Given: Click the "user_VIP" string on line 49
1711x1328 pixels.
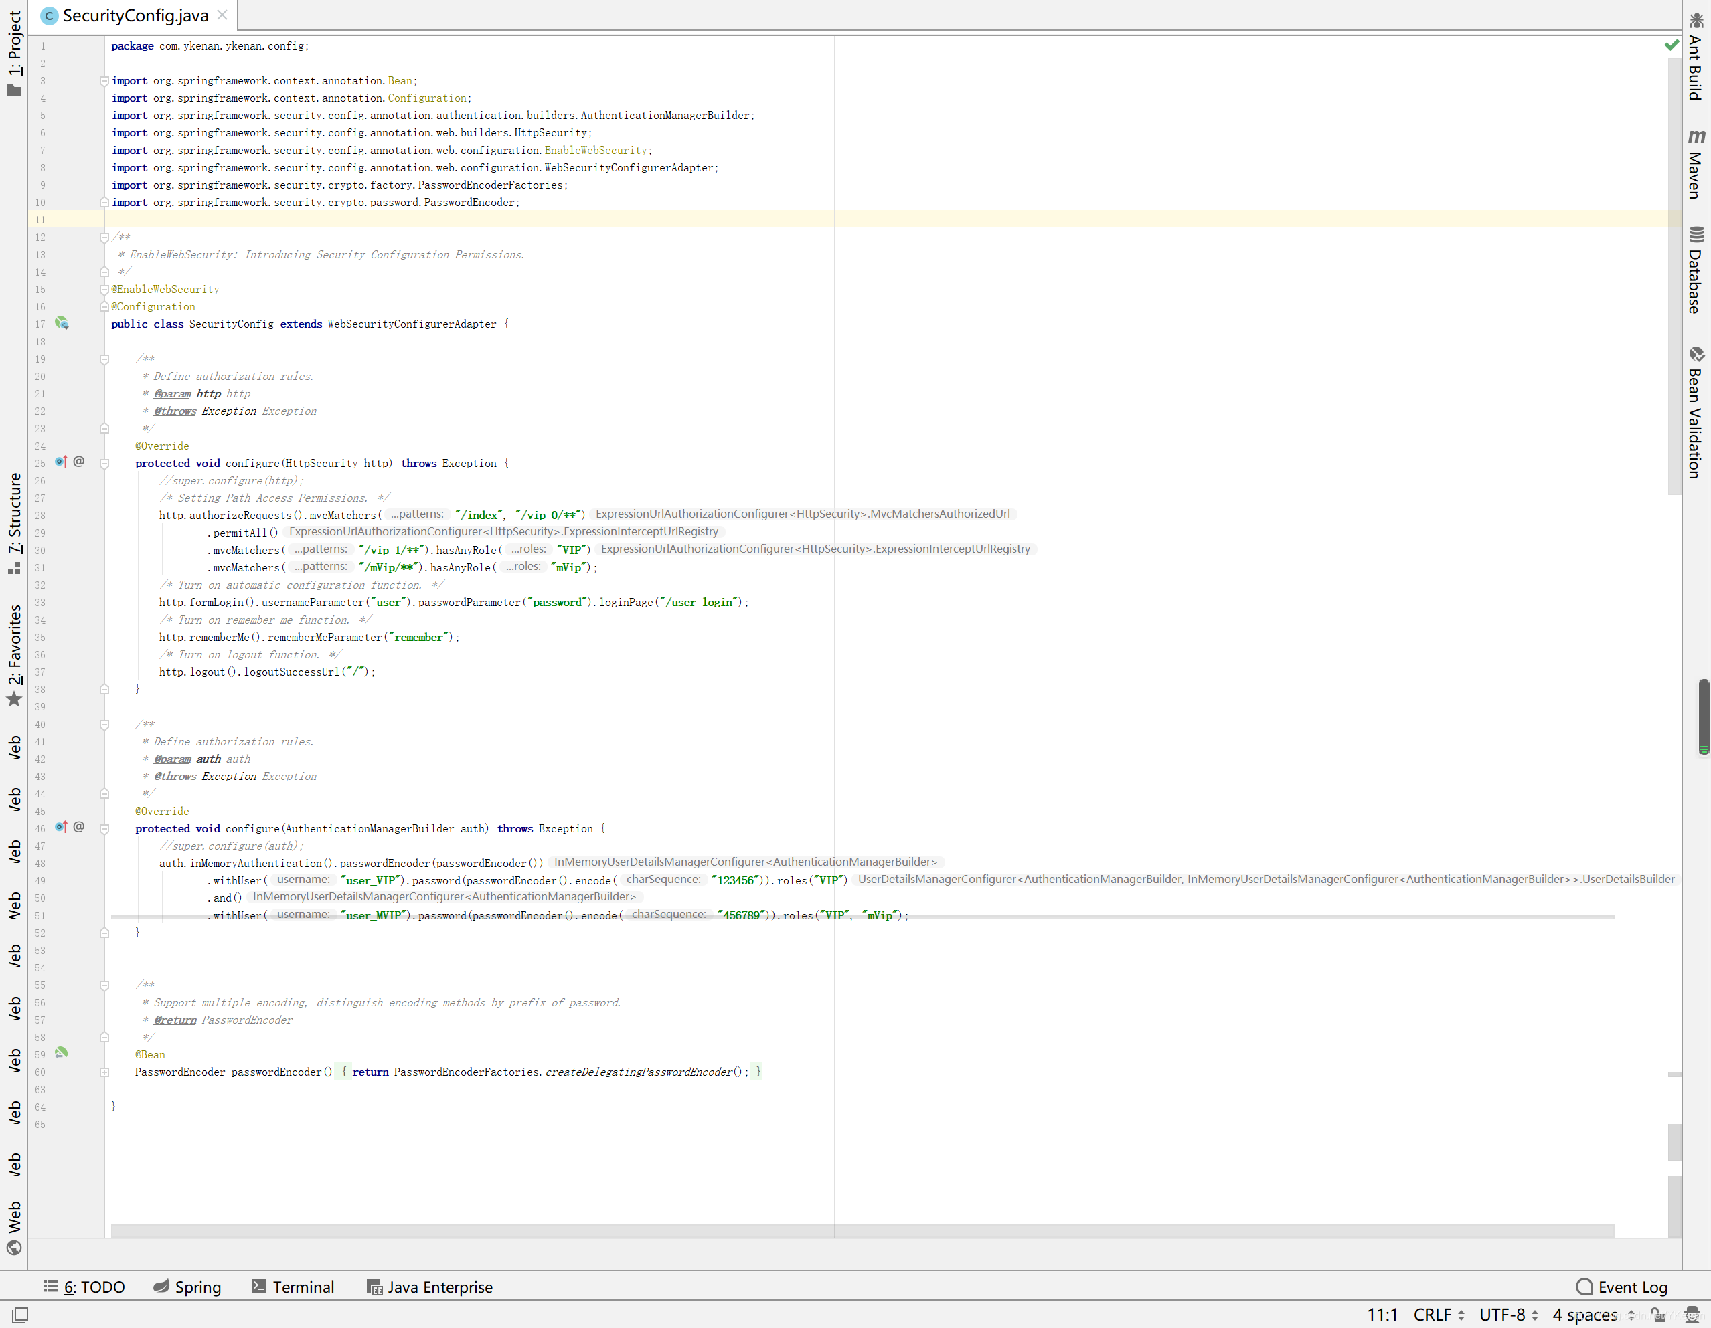Looking at the screenshot, I should click(x=370, y=880).
